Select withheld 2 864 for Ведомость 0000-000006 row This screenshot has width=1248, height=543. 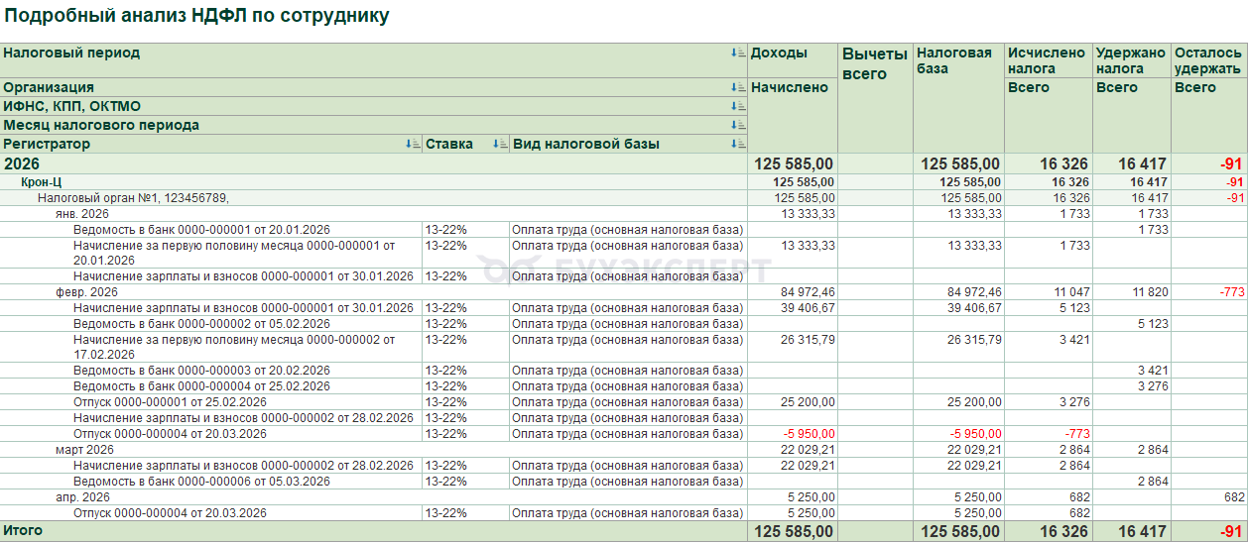tap(1153, 482)
